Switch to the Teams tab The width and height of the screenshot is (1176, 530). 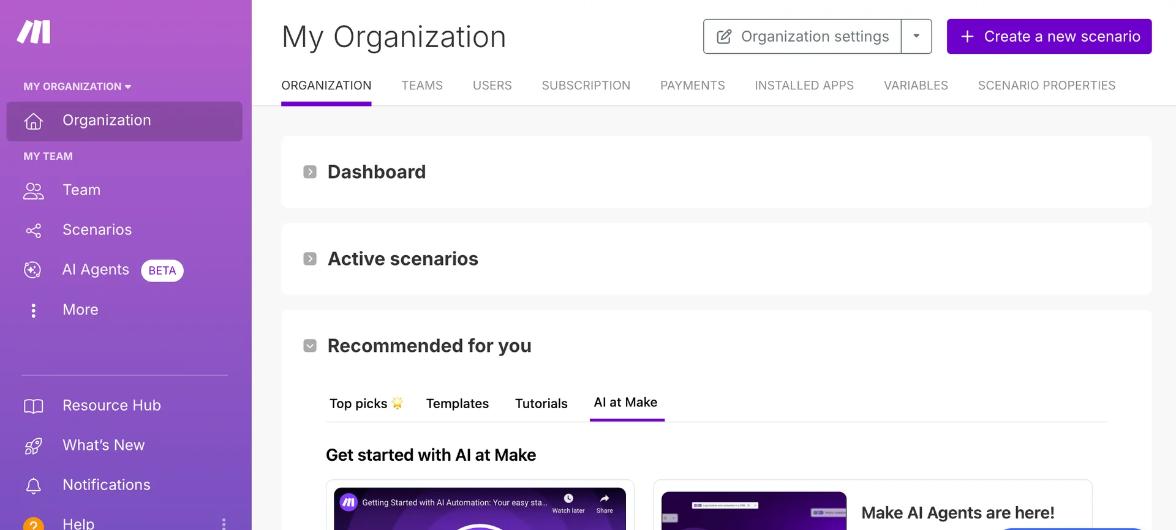point(422,86)
